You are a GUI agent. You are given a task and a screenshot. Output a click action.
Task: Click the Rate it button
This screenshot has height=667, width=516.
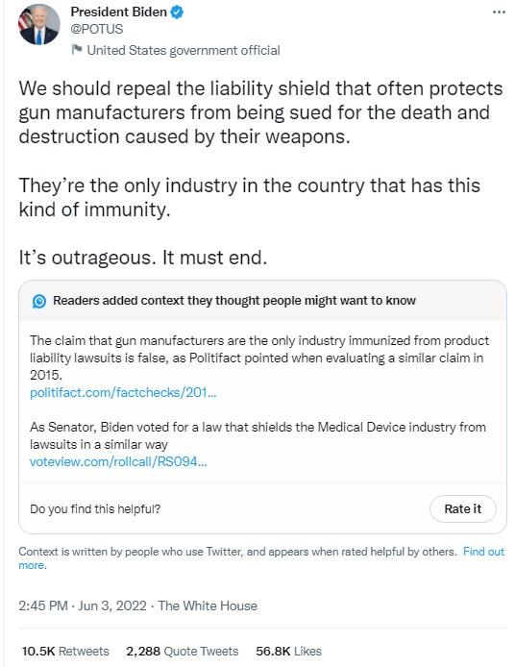(x=463, y=508)
